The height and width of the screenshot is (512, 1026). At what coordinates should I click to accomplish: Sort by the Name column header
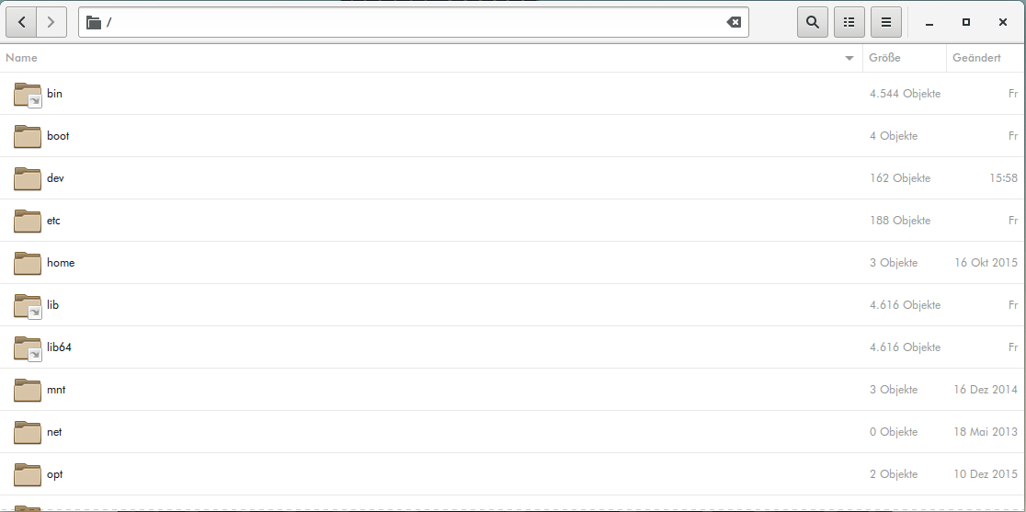[x=21, y=58]
